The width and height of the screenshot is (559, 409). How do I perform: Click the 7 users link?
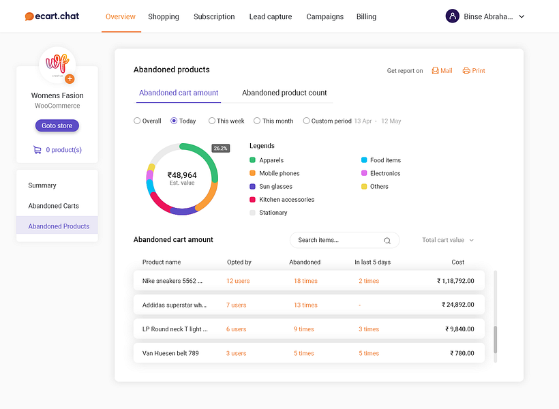(x=237, y=305)
